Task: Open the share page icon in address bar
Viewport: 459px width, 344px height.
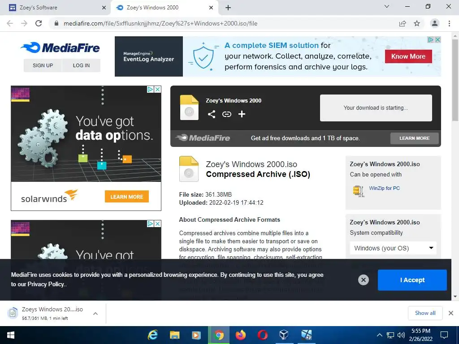Action: pos(403,23)
